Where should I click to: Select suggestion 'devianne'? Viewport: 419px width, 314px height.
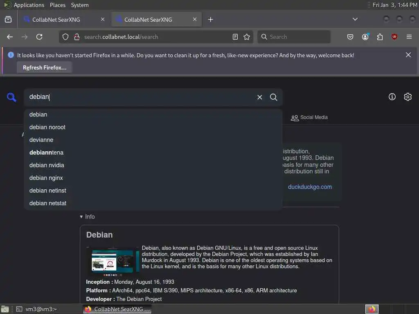coord(153,140)
